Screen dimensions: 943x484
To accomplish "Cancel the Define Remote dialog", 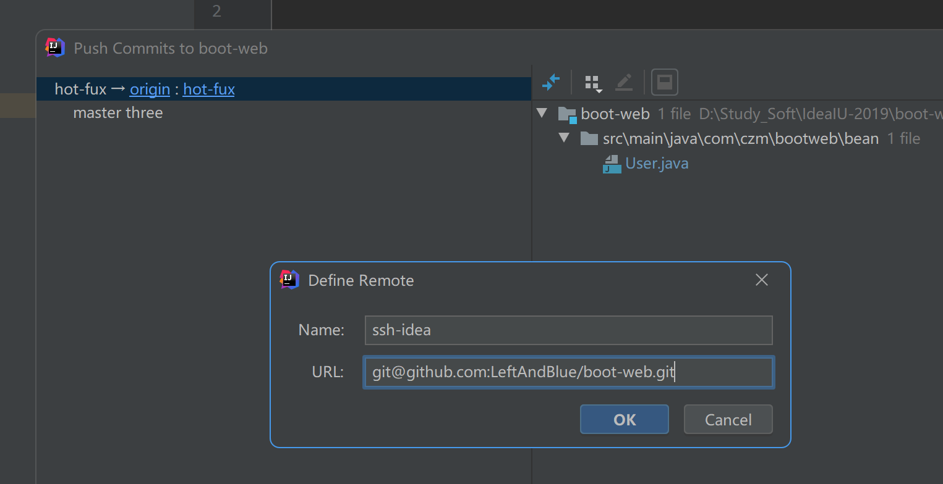I will tap(728, 419).
